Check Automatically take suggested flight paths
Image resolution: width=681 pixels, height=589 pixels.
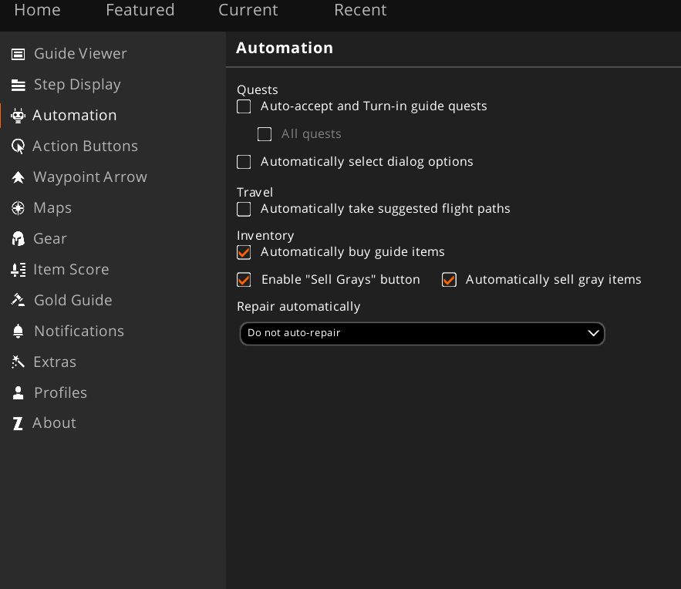click(x=244, y=209)
